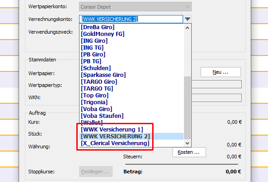Select [ING Giro] entry

pyautogui.click(x=131, y=41)
